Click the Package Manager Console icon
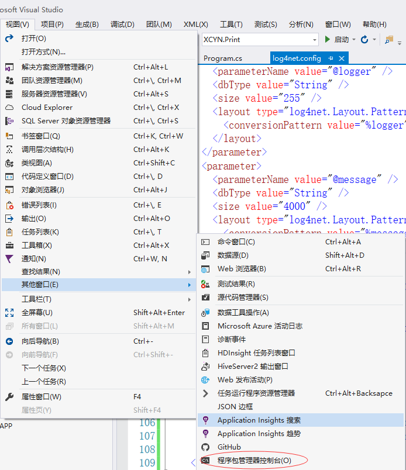 (205, 460)
